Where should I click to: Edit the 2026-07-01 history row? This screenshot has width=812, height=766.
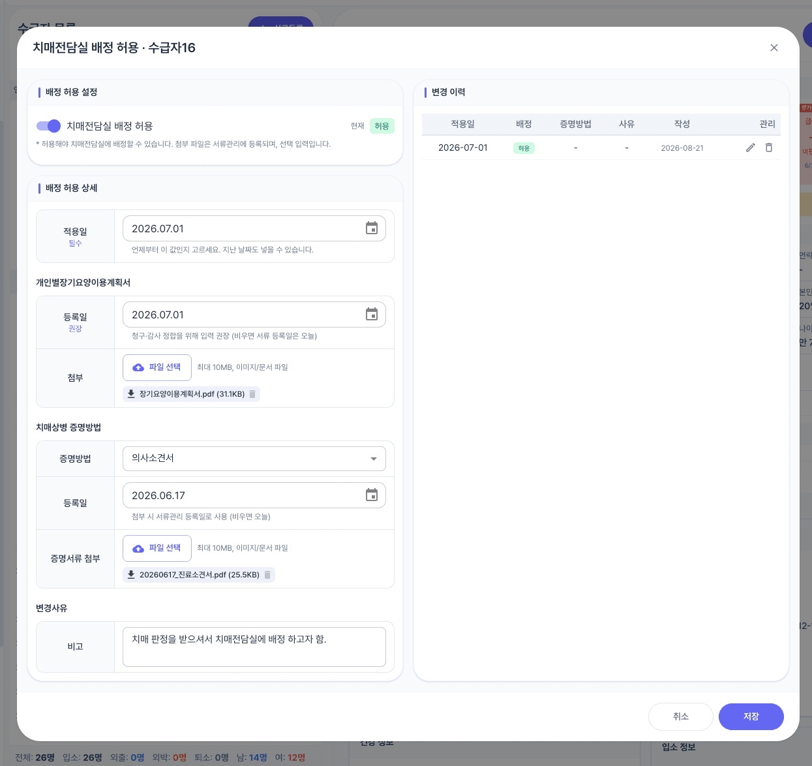click(x=751, y=147)
